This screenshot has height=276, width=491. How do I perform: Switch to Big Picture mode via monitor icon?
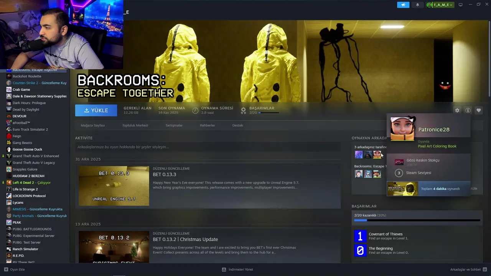coord(461,5)
